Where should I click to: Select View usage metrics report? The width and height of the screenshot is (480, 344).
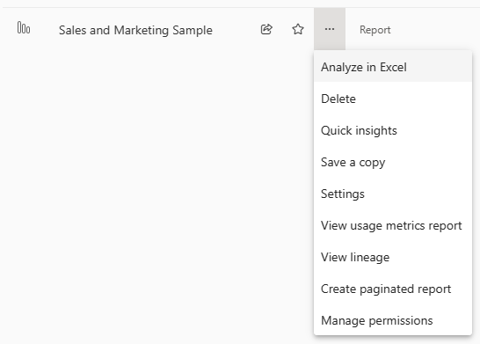point(393,226)
